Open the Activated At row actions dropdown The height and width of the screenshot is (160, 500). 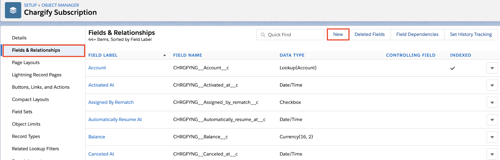tap(492, 85)
